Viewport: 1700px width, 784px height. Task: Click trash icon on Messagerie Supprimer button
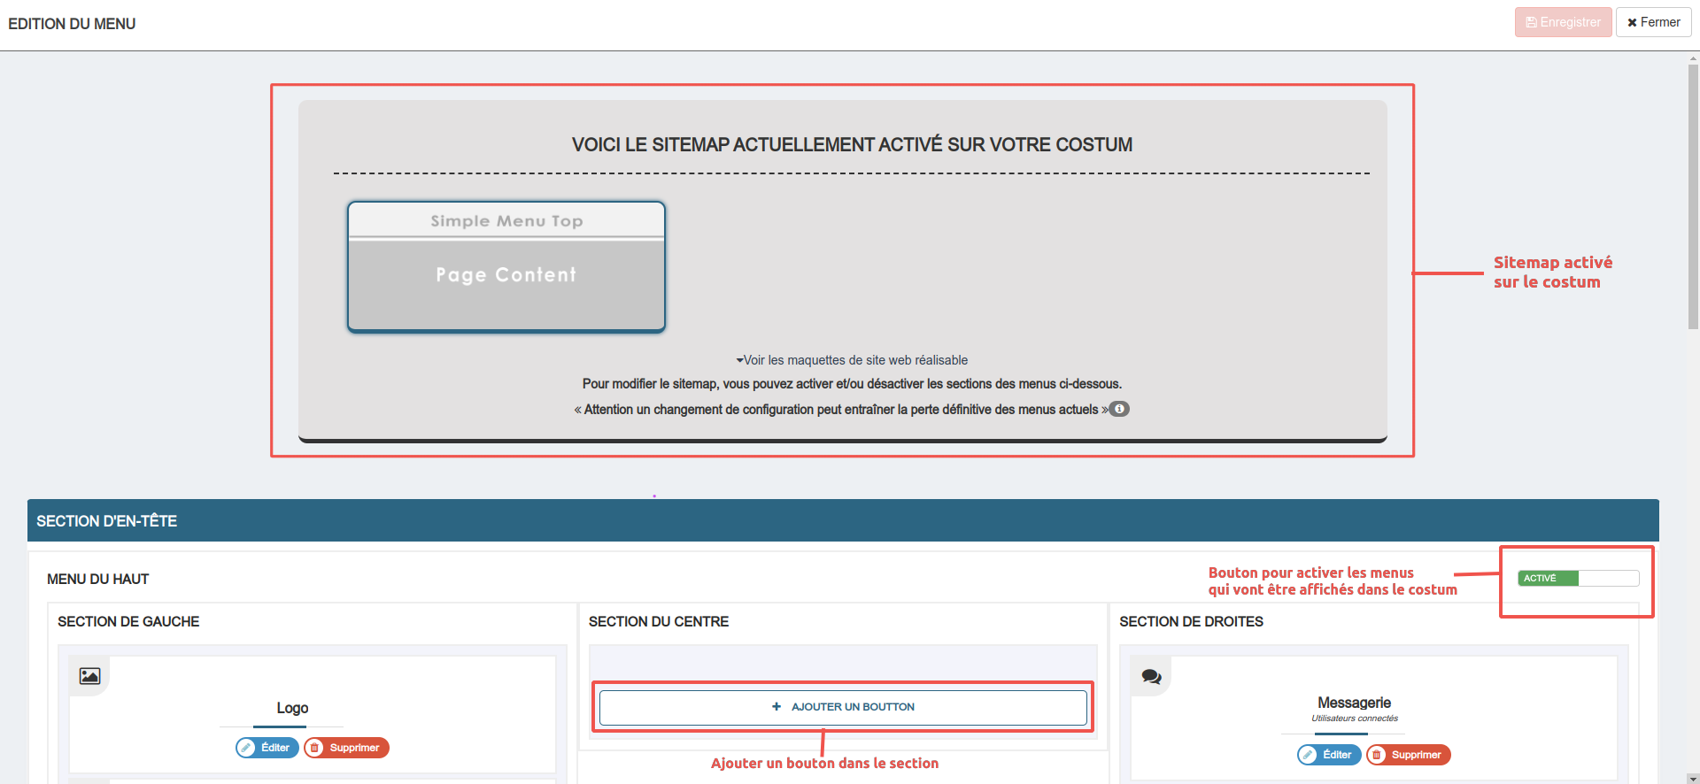point(1377,755)
